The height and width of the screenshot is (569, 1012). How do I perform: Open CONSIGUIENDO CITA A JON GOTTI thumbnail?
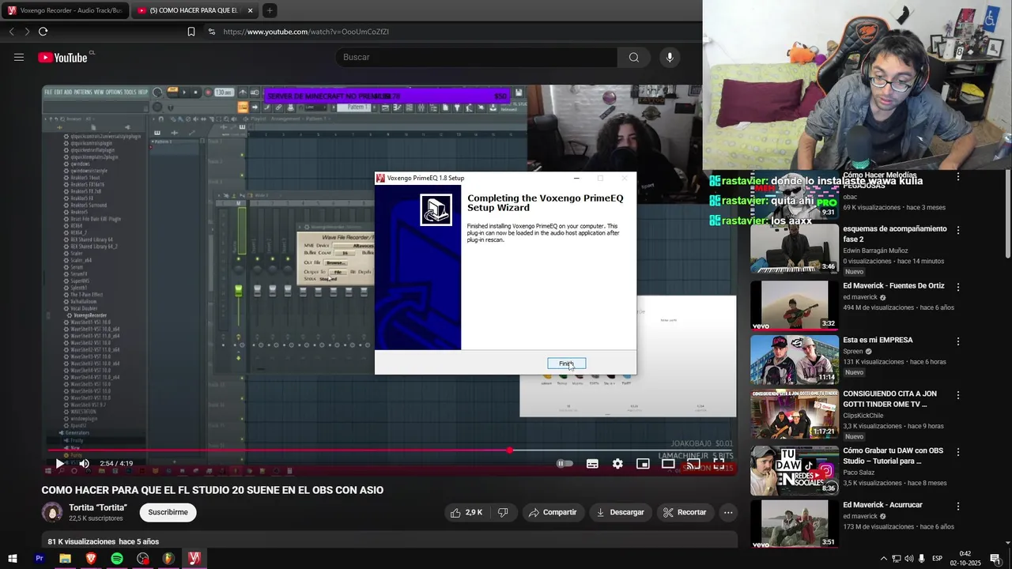795,414
